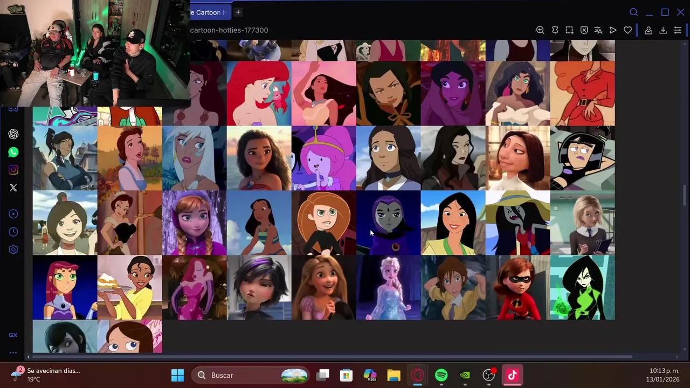Bookmark page with the heart icon
Viewport: 690px width, 388px height.
[x=627, y=30]
